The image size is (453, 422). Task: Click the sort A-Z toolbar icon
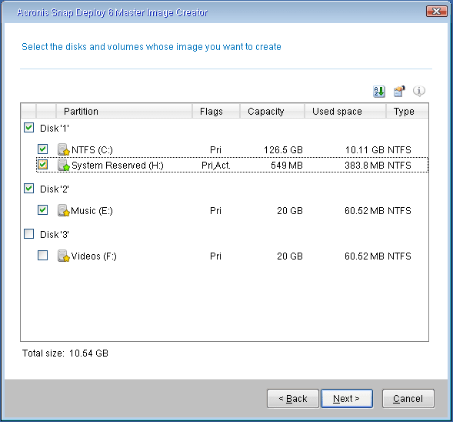pos(378,92)
